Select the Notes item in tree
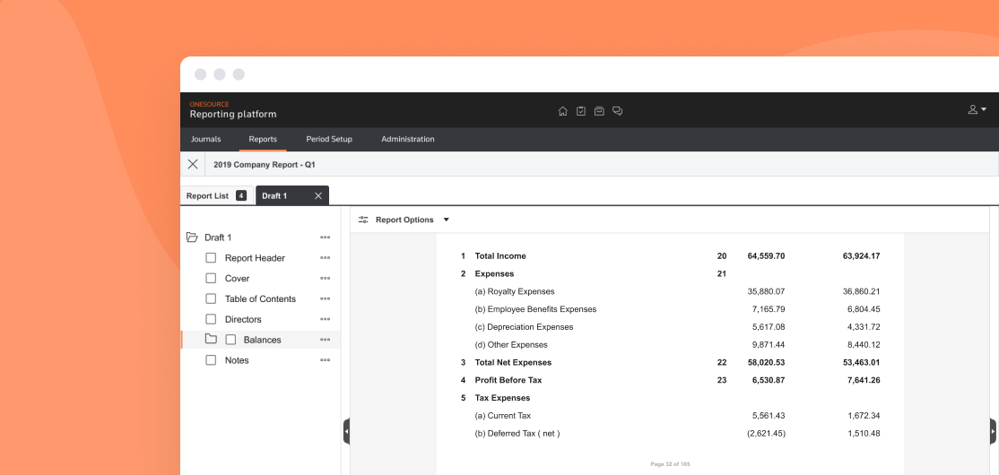 click(x=237, y=360)
